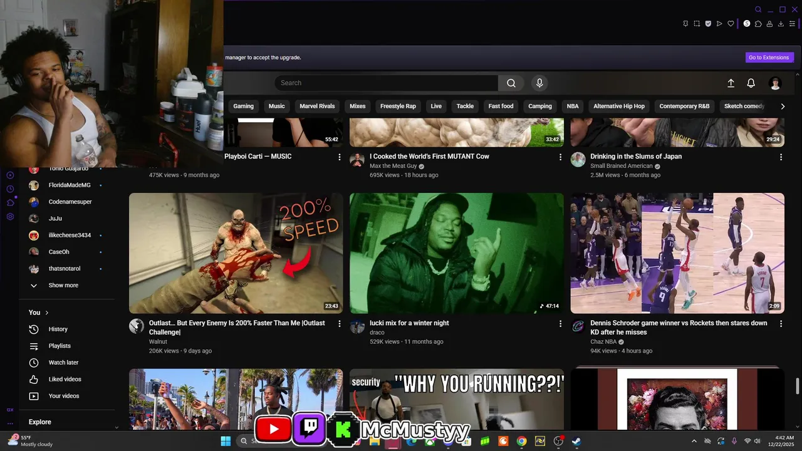Click the pin icon in browser toolbar
The height and width of the screenshot is (451, 802).
685,24
